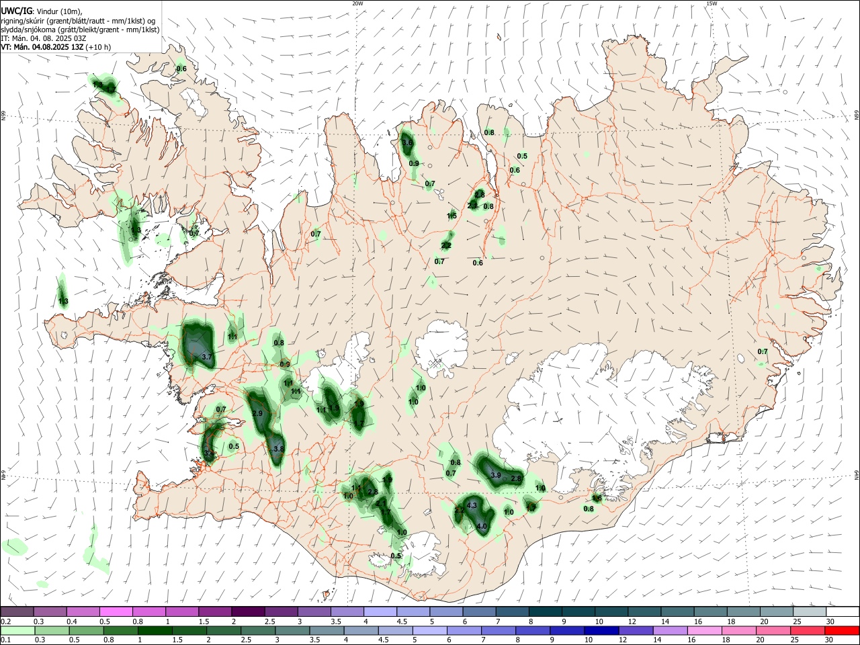Click the dark plum 0.2 swatch in the snow scale
This screenshot has height=645, width=860.
click(17, 611)
